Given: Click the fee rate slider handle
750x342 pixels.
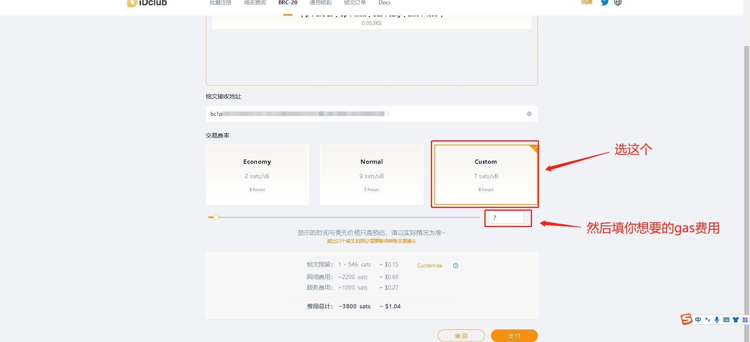Looking at the screenshot, I should pos(216,217).
